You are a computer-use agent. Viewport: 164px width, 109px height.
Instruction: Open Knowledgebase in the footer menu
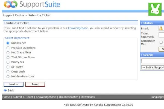click(x=46, y=97)
